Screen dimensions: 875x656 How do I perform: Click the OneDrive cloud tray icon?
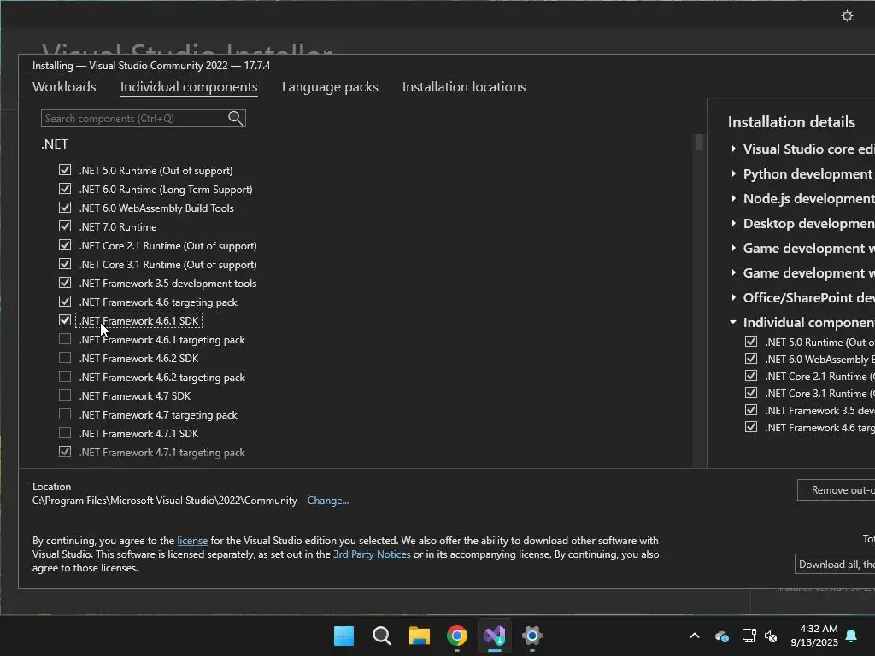click(721, 635)
